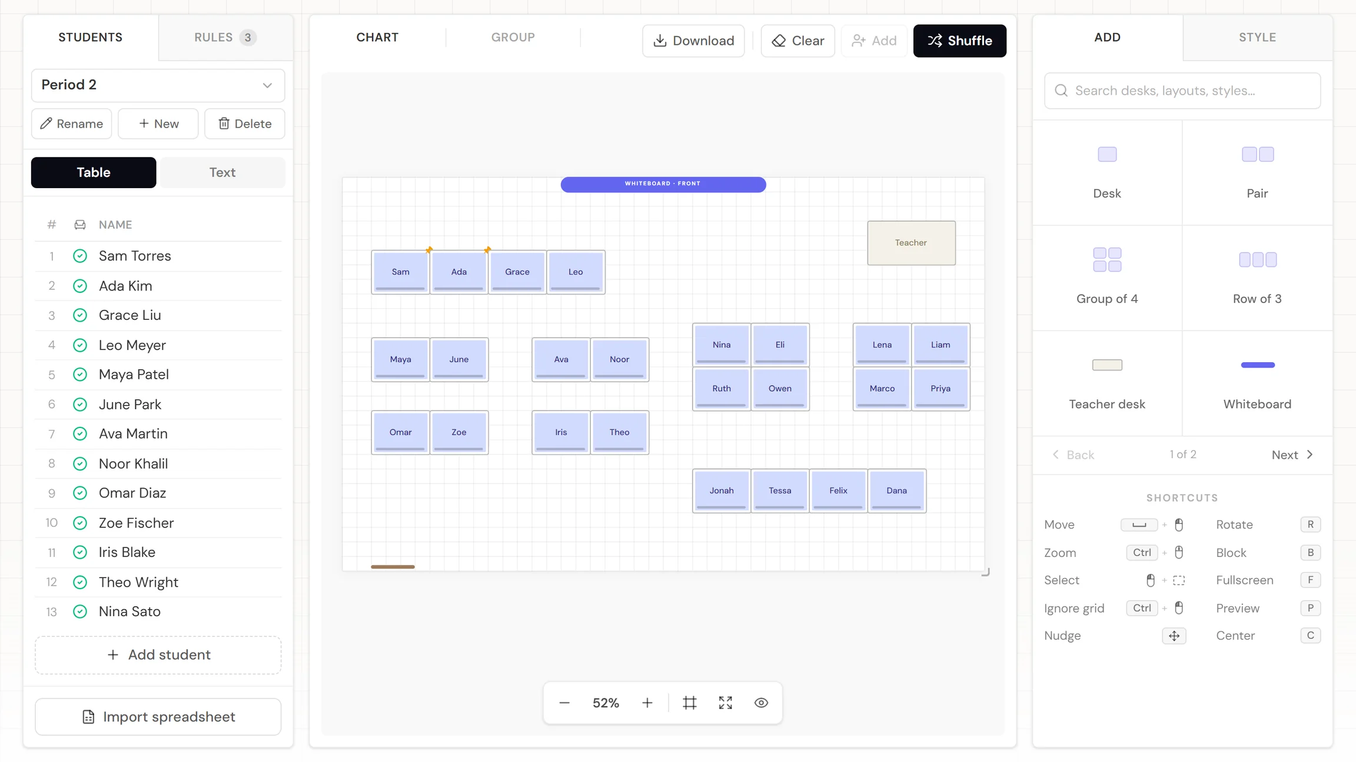Select the Whiteboard Front bar on chart
This screenshot has height=762, width=1356.
coord(663,185)
